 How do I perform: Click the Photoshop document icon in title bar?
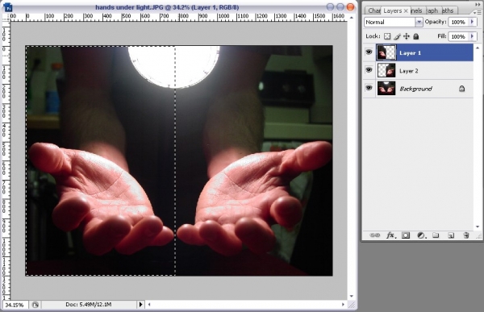9,6
